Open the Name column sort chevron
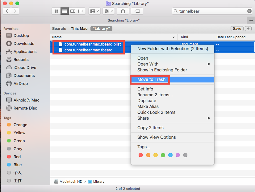This screenshot has width=255, height=192. point(173,37)
